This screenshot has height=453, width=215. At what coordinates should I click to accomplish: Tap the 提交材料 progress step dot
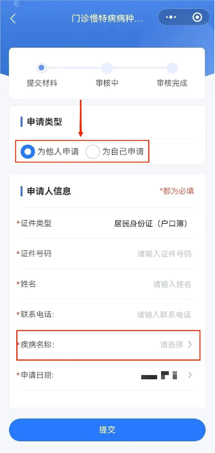coord(41,68)
